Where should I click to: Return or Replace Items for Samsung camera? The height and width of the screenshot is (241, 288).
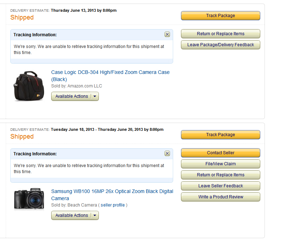pos(220,175)
